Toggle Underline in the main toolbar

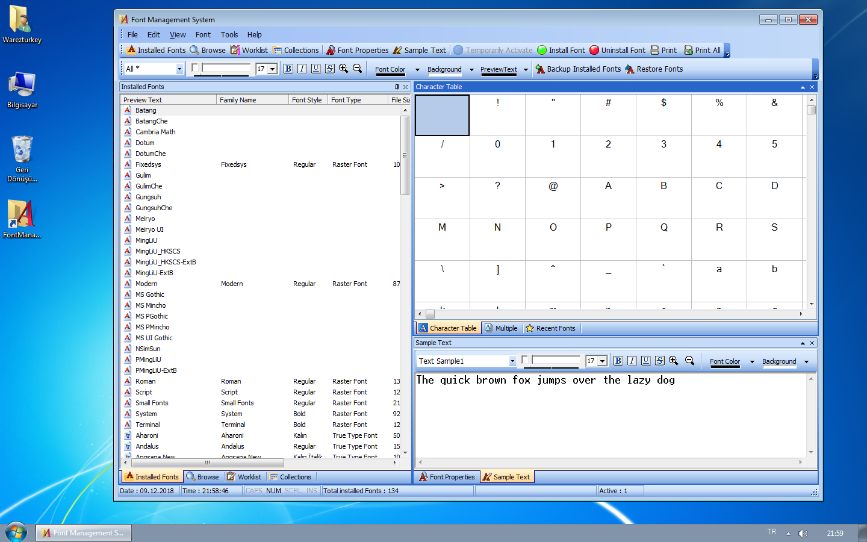point(316,69)
